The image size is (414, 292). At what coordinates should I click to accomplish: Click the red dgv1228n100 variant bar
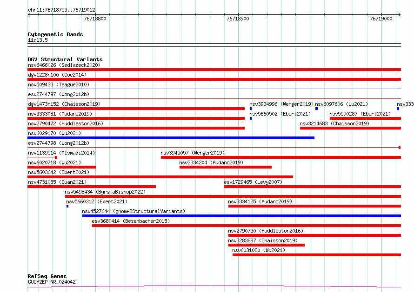pyautogui.click(x=214, y=79)
